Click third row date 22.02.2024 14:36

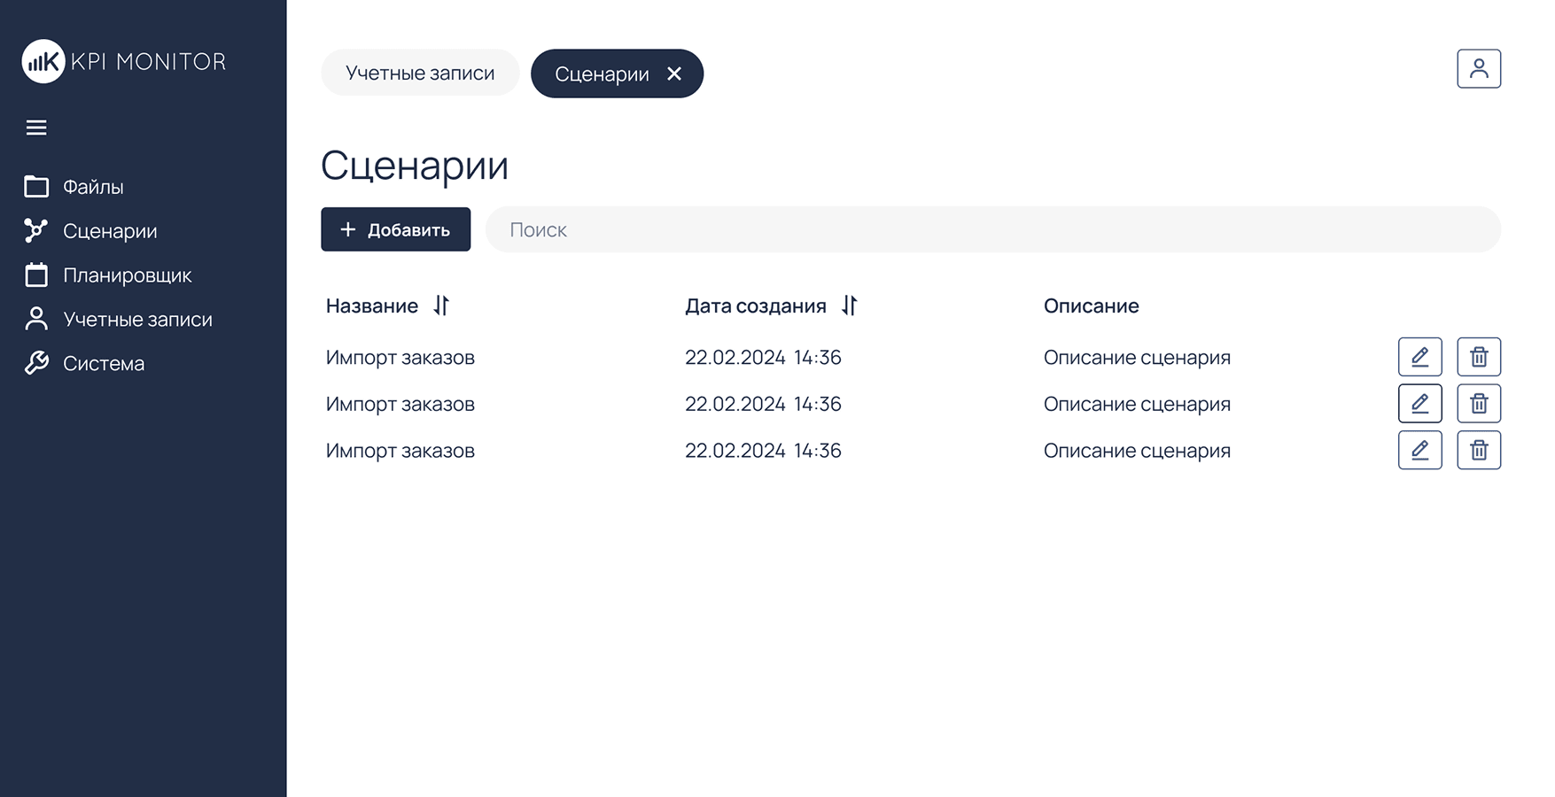coord(763,450)
